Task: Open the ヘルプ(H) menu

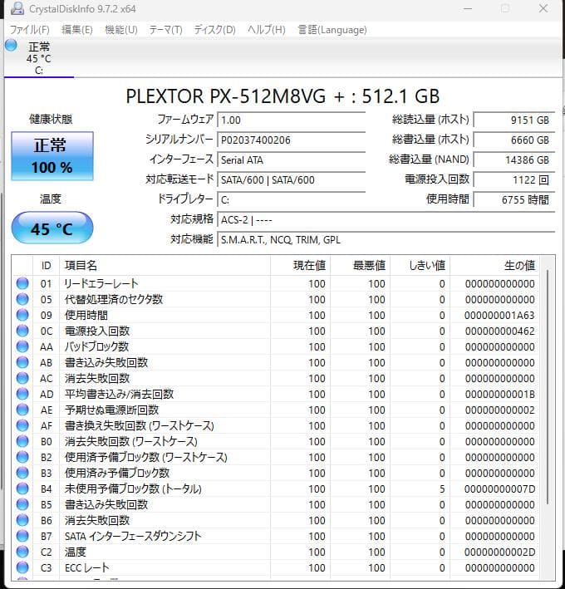Action: (x=267, y=30)
